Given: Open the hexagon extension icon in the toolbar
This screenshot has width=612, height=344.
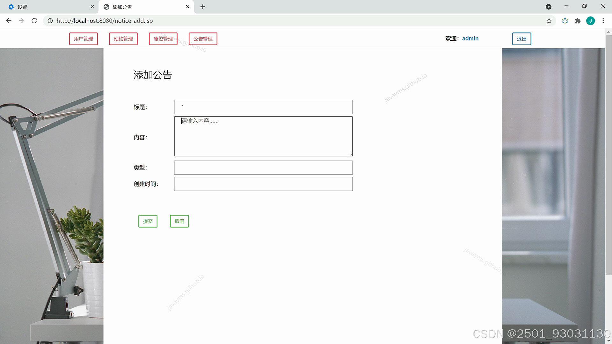Looking at the screenshot, I should pos(565,21).
